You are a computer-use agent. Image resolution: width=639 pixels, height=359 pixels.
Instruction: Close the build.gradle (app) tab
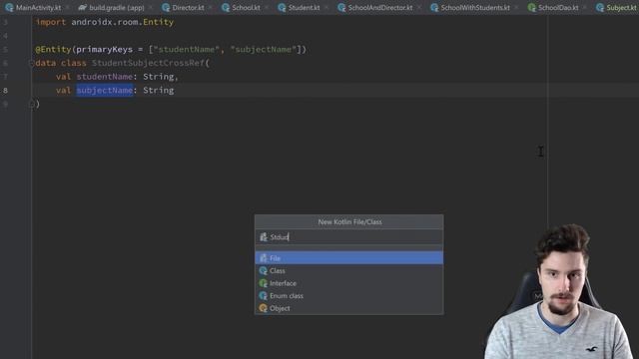coord(151,7)
